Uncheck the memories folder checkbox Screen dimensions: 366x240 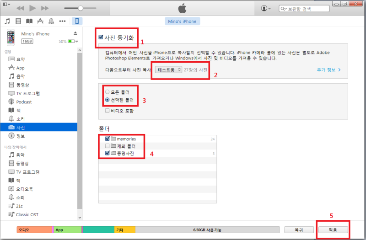[107, 139]
